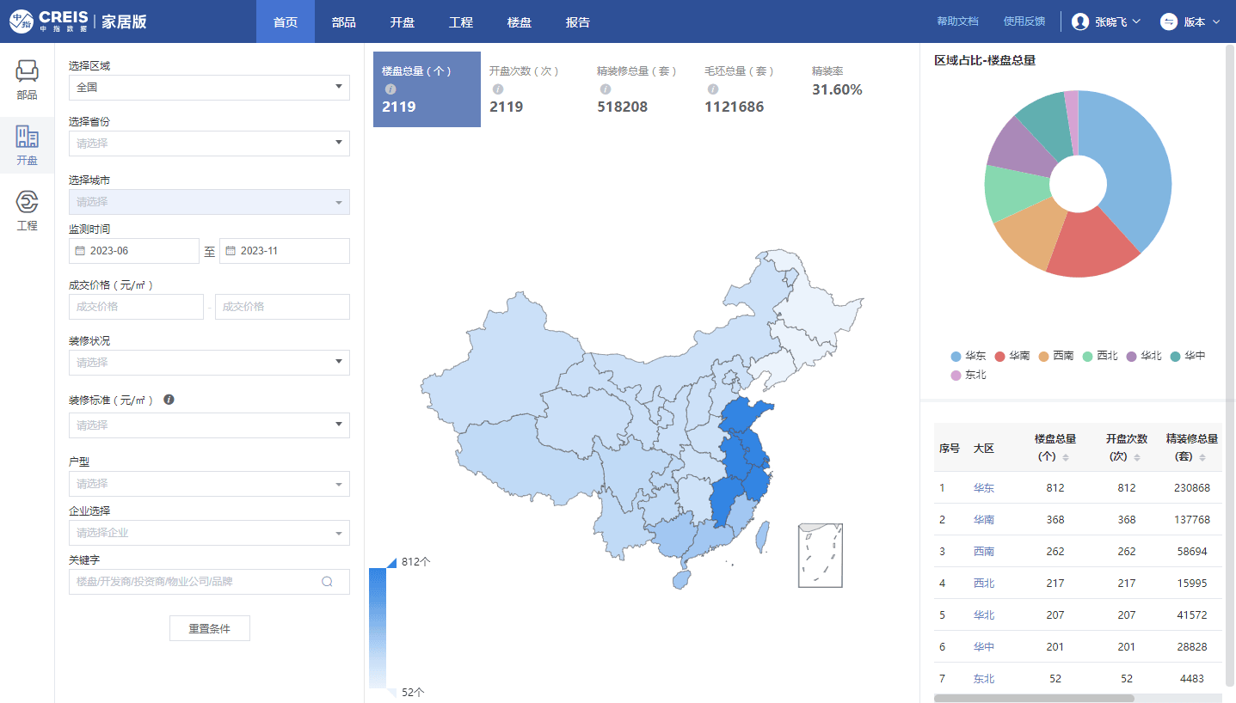
Task: Click the search icon in 关键字 field
Action: [327, 582]
